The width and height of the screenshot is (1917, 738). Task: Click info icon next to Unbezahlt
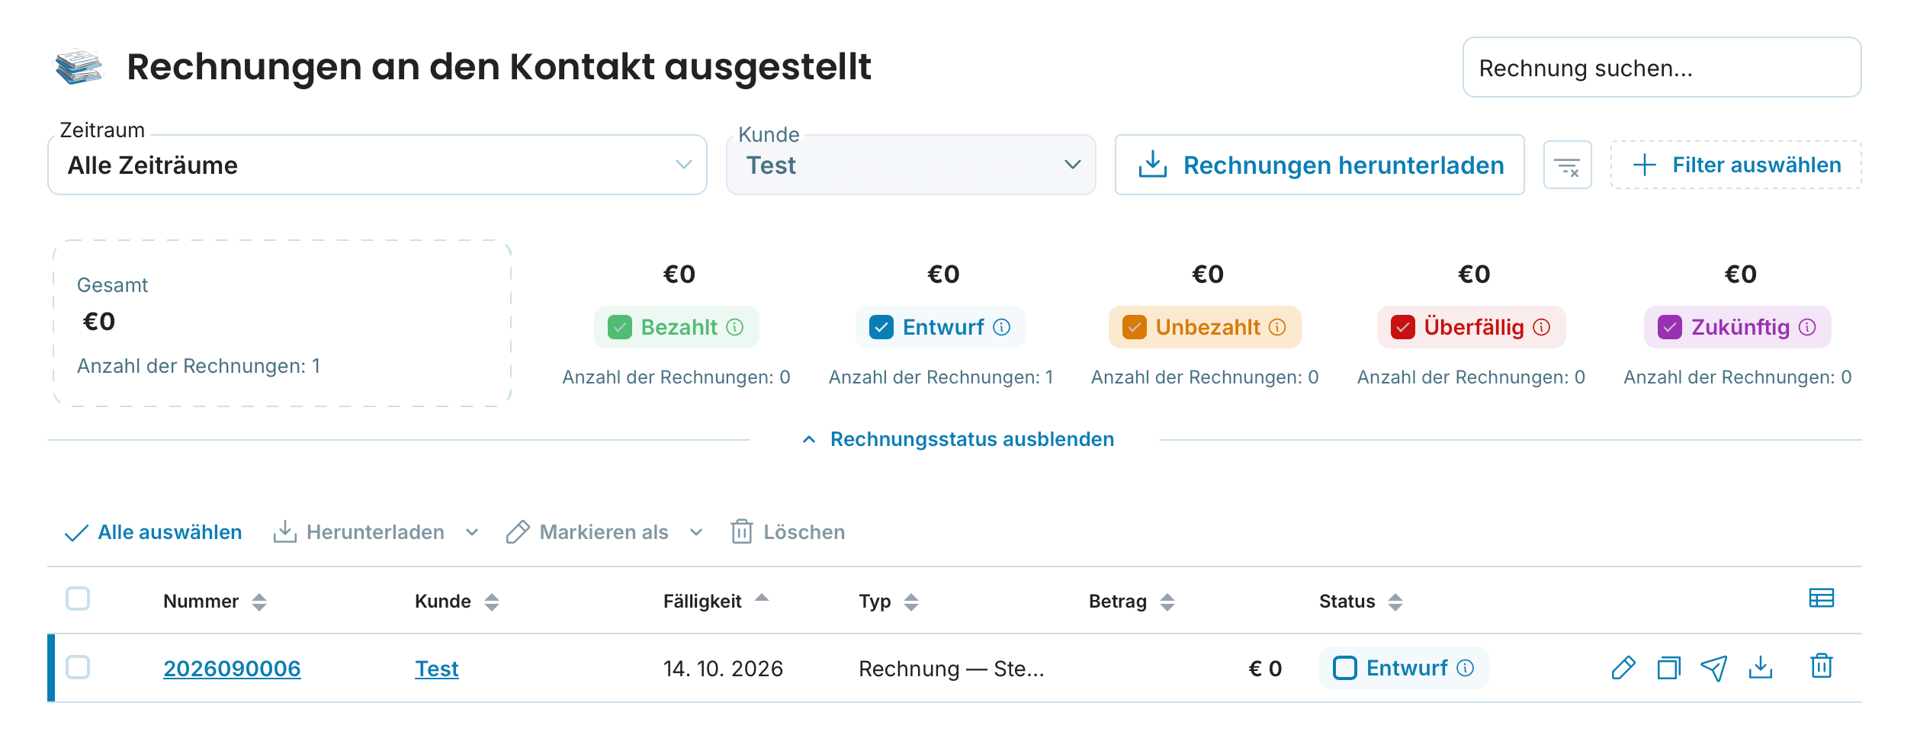1277,327
